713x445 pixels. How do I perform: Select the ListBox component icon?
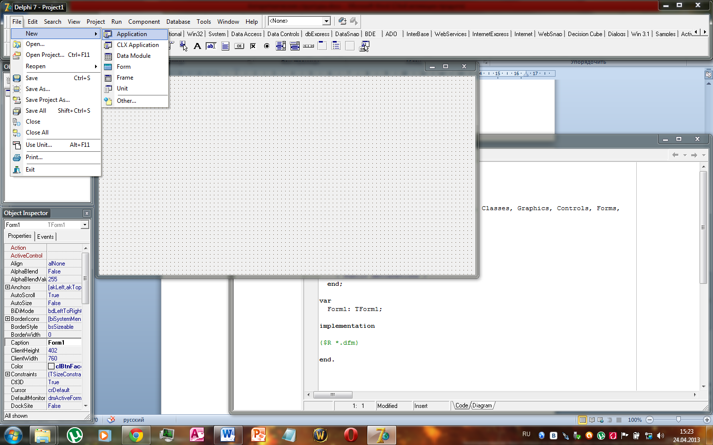(281, 46)
